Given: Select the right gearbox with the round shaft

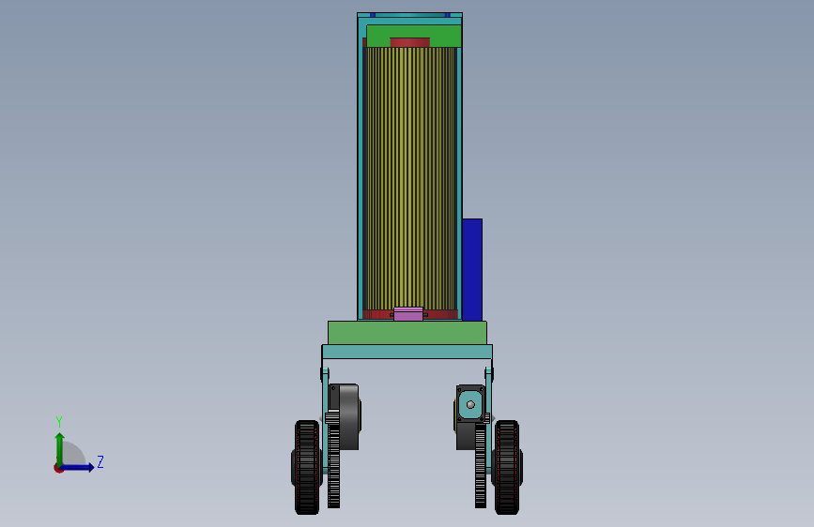Looking at the screenshot, I should tap(471, 404).
